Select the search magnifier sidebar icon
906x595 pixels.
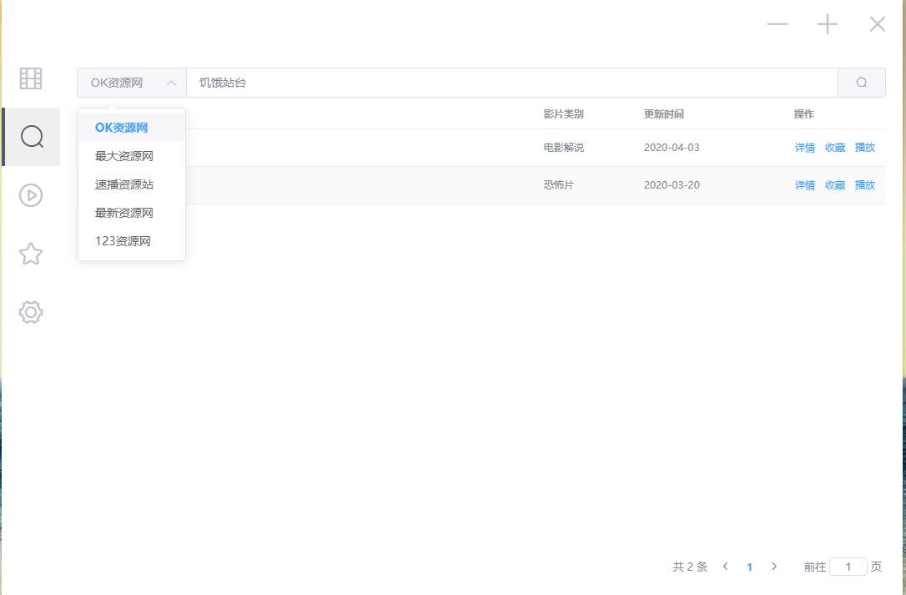point(31,136)
